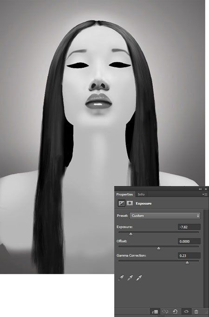Close the Properties panel

pos(206,189)
